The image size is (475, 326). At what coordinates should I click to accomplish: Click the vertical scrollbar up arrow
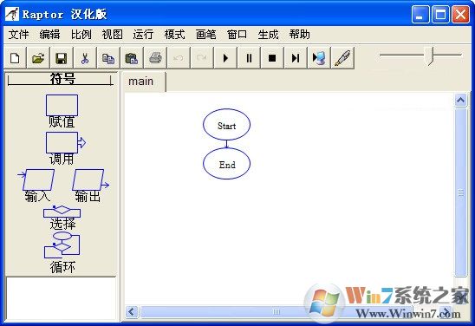[461, 101]
